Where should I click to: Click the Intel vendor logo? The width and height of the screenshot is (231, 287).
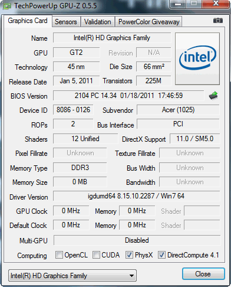(197, 58)
